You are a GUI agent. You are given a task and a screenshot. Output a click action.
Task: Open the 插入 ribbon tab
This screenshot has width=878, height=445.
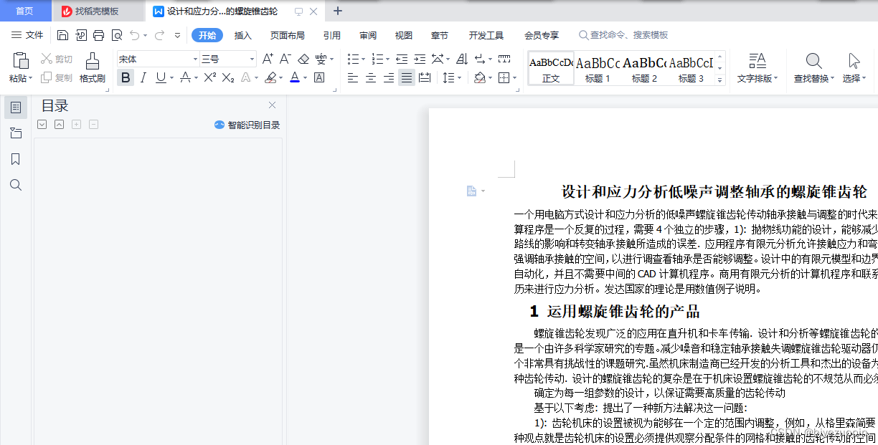(242, 34)
